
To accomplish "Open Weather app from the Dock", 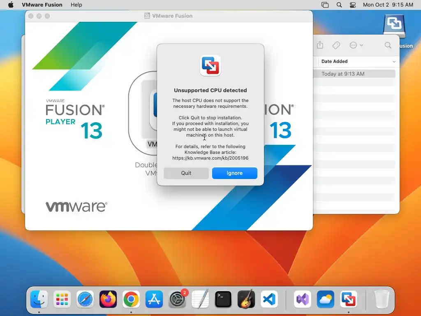I will click(x=326, y=299).
